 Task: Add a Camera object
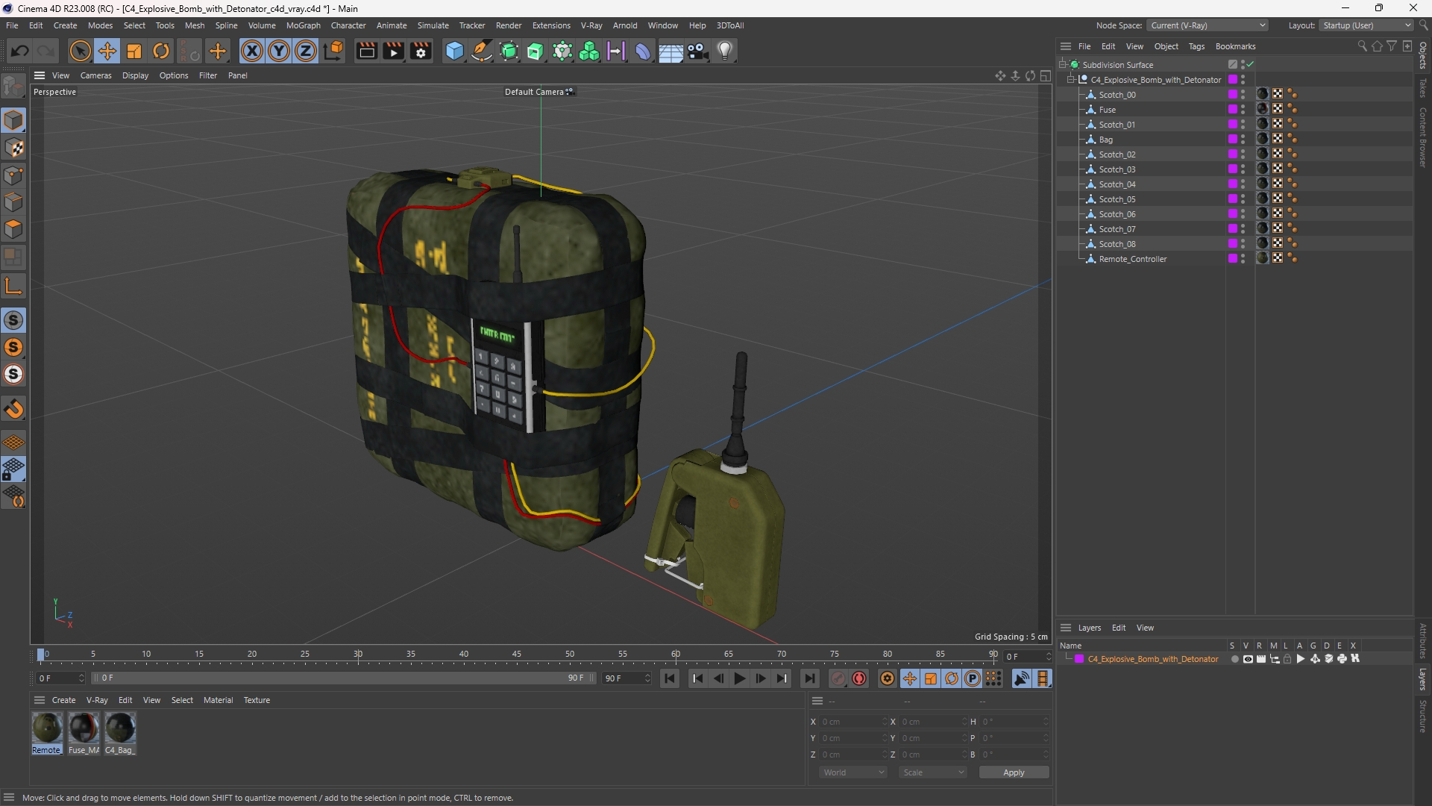698,51
